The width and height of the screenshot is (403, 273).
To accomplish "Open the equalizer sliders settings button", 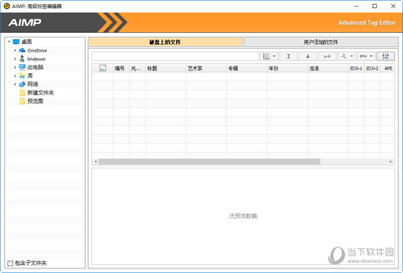I will point(386,56).
